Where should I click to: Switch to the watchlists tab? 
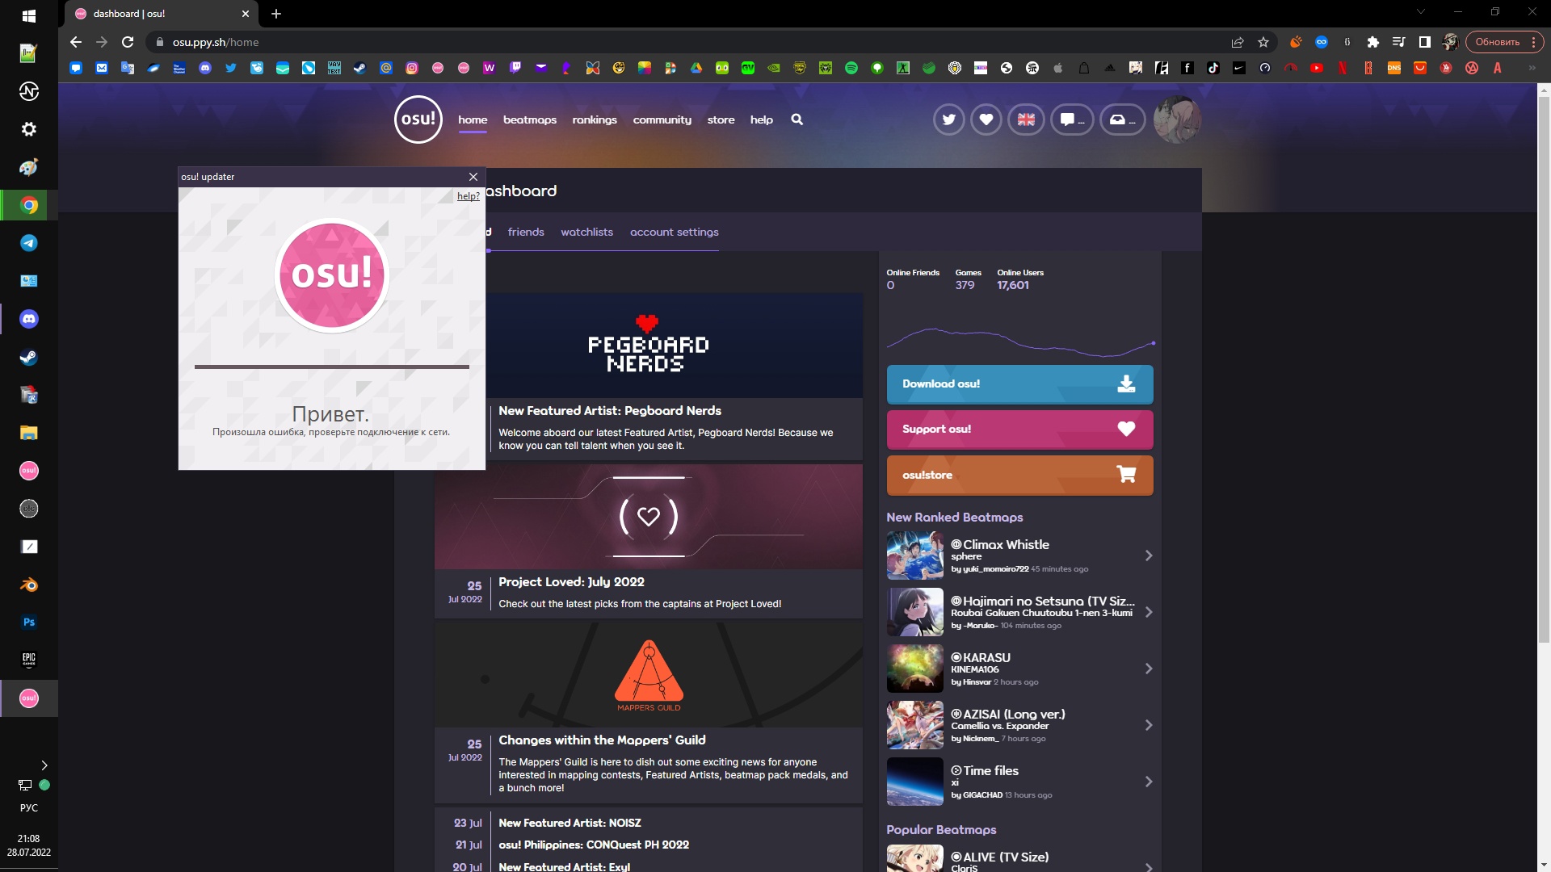(x=587, y=232)
